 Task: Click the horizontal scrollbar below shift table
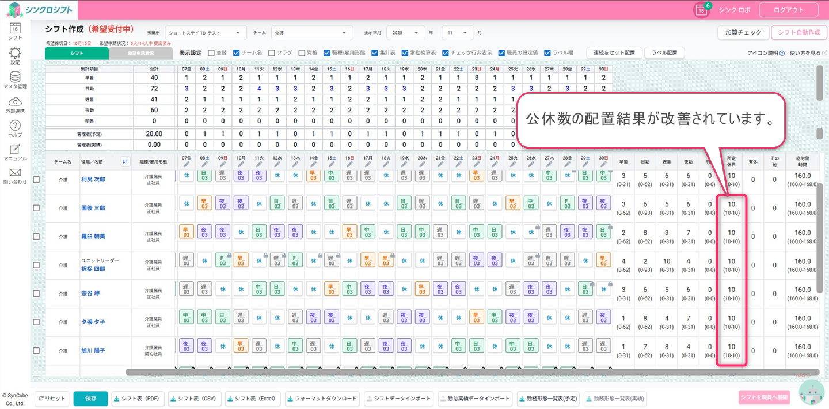pyautogui.click(x=461, y=372)
